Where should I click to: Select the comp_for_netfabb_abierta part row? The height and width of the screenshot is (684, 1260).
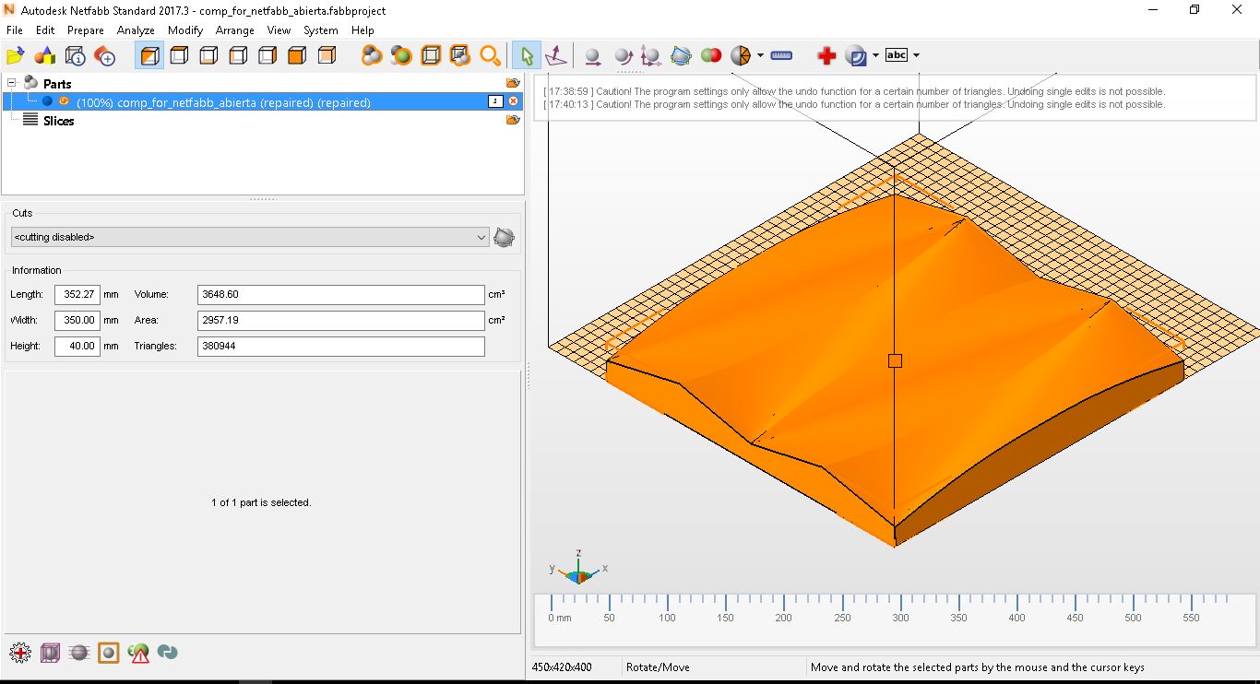(x=263, y=102)
